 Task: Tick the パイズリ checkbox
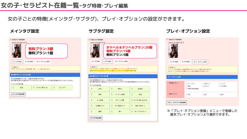click(x=219, y=84)
